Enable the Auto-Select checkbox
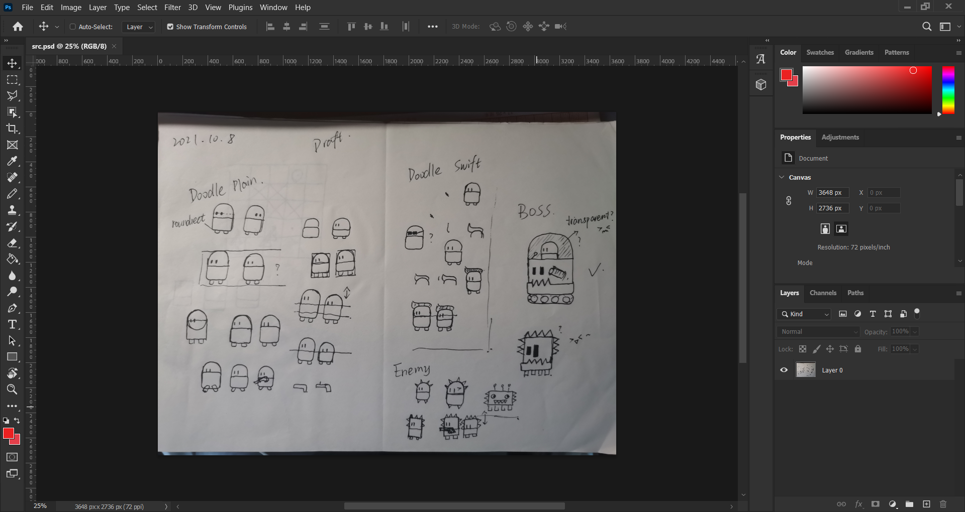This screenshot has width=965, height=512. [x=73, y=27]
